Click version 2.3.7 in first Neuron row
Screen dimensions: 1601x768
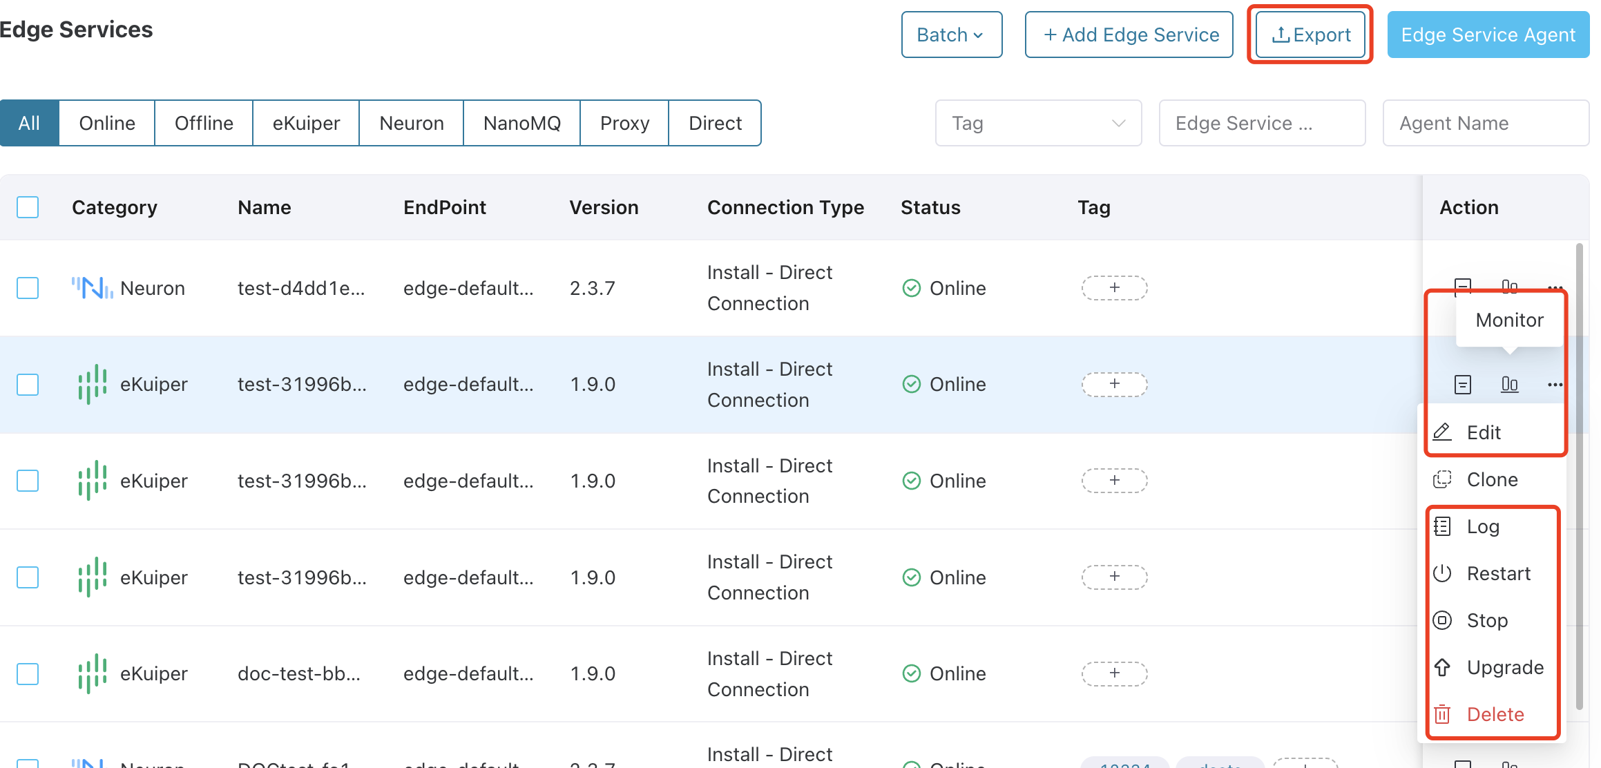593,288
